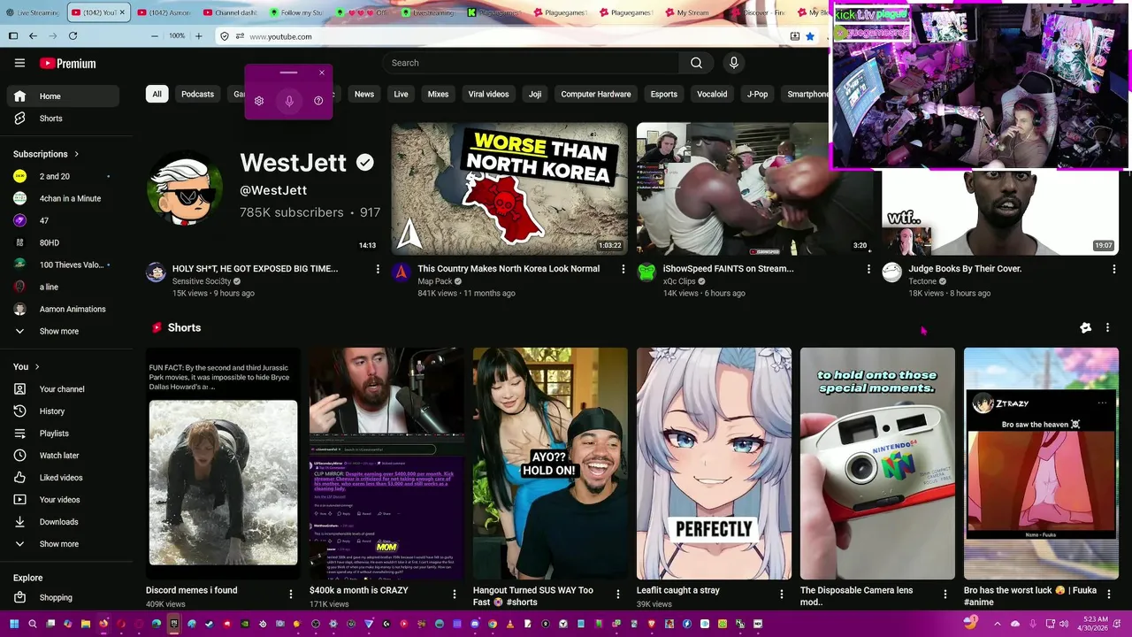
Task: Switch to the 'Channel dashboard' browser tab
Action: tap(230, 12)
